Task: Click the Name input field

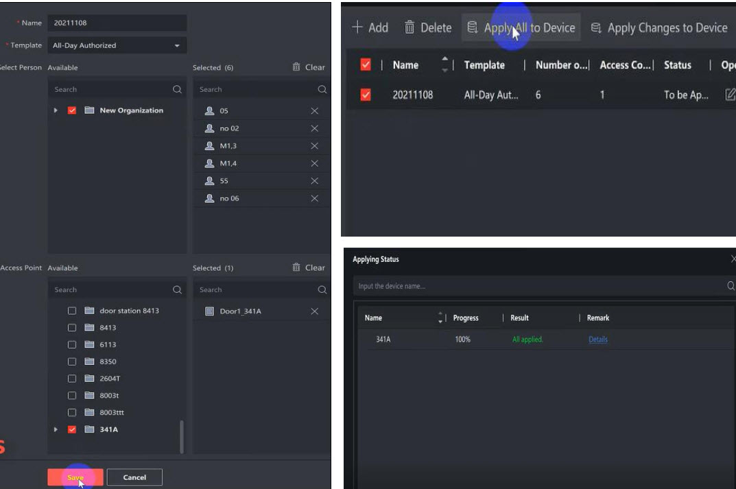Action: click(117, 23)
